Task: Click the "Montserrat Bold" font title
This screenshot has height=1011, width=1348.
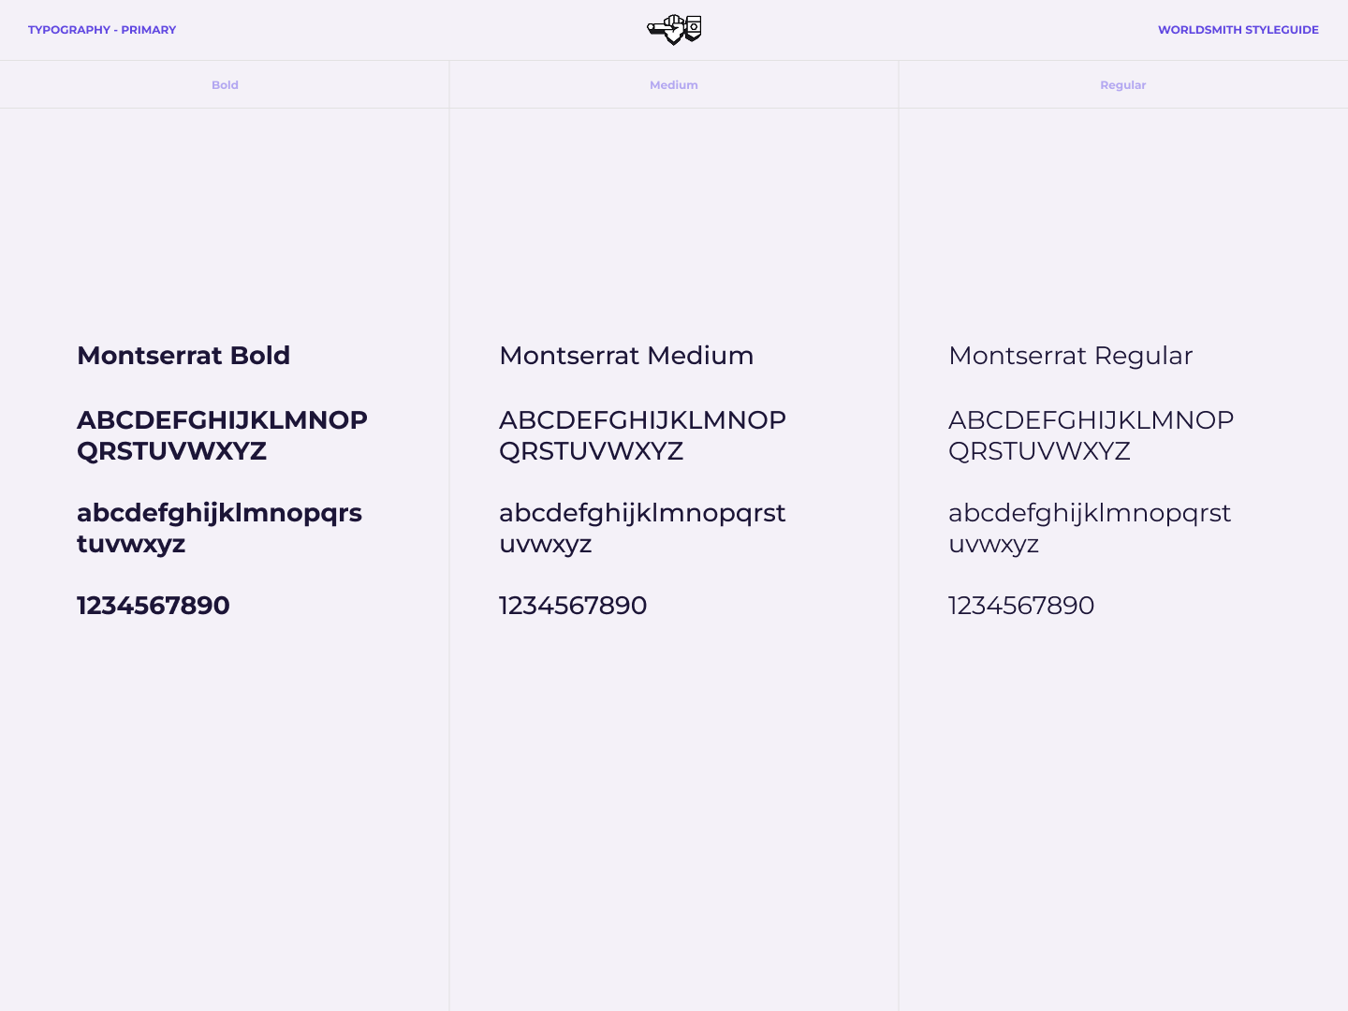Action: click(183, 356)
